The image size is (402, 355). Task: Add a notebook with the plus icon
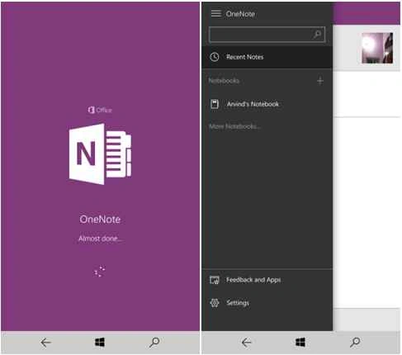(320, 81)
